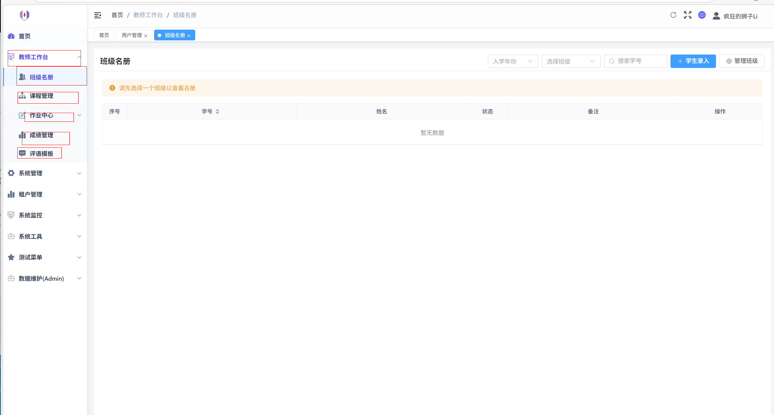The width and height of the screenshot is (774, 415).
Task: Click the 学生录入 button
Action: point(693,61)
